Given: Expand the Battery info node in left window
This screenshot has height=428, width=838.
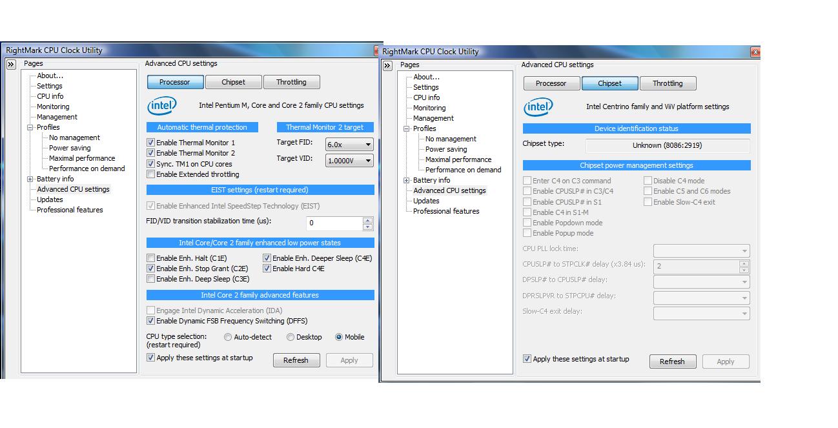Looking at the screenshot, I should tap(30, 179).
